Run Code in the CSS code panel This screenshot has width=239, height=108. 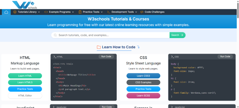(x=225, y=56)
